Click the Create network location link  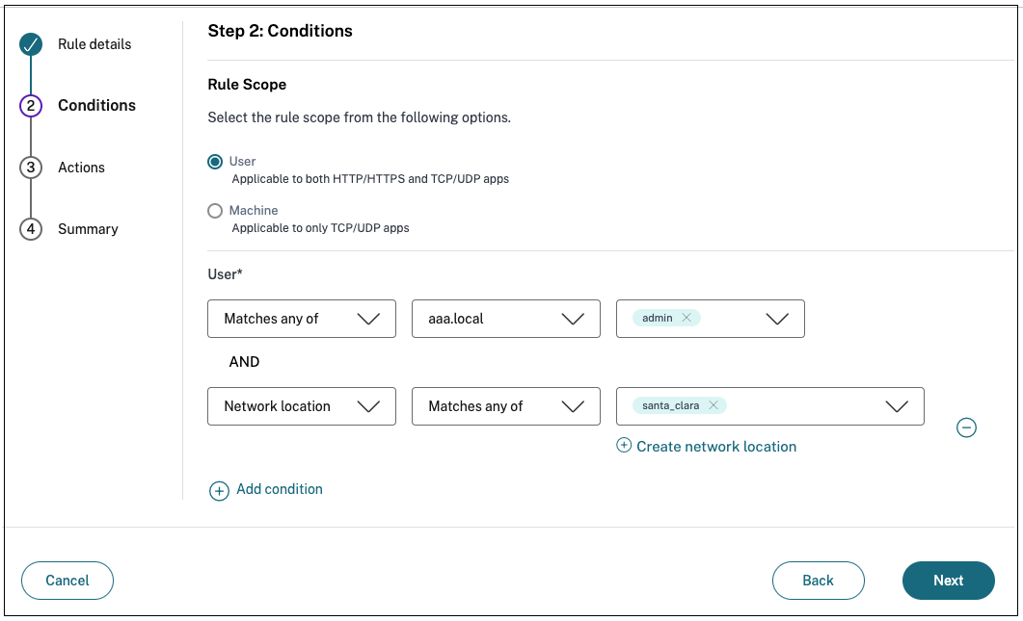pyautogui.click(x=716, y=447)
